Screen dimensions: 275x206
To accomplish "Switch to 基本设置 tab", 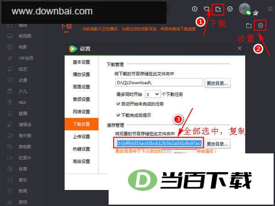I will (x=82, y=62).
